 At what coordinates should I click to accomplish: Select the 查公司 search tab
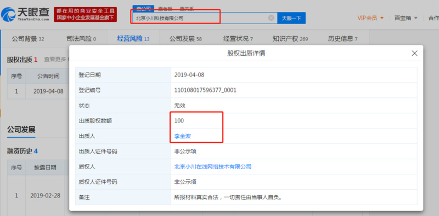143,9
